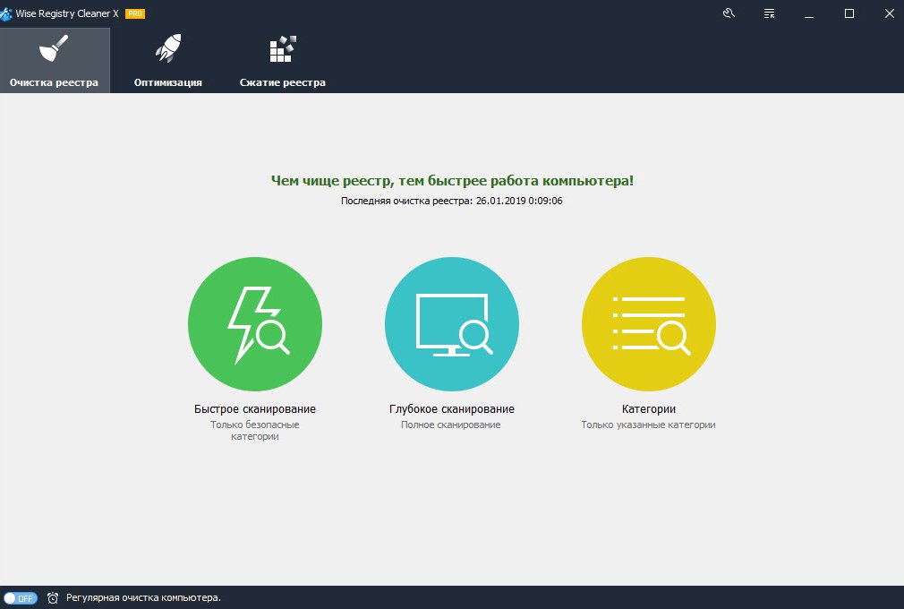Click the Категории label
Image resolution: width=904 pixels, height=609 pixels.
(649, 409)
